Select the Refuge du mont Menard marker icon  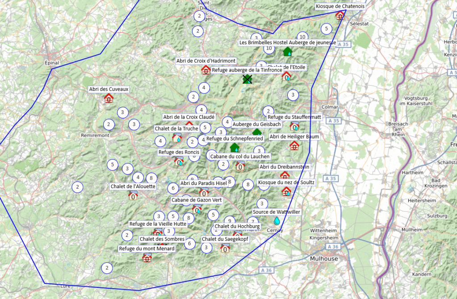[x=147, y=257]
